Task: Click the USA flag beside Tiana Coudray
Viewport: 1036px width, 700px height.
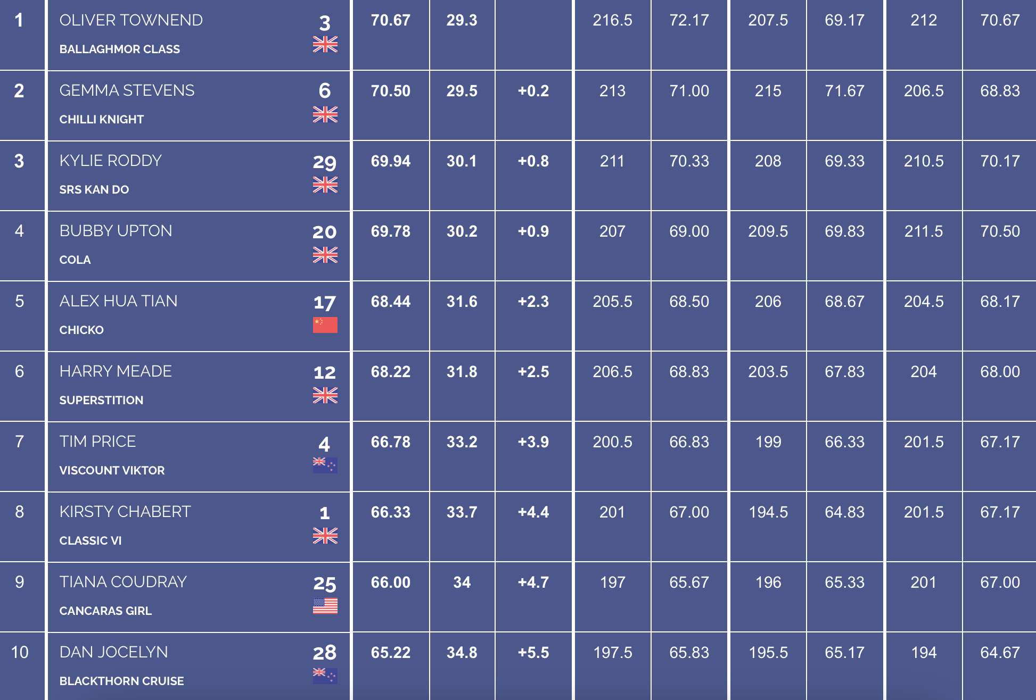Action: point(325,605)
